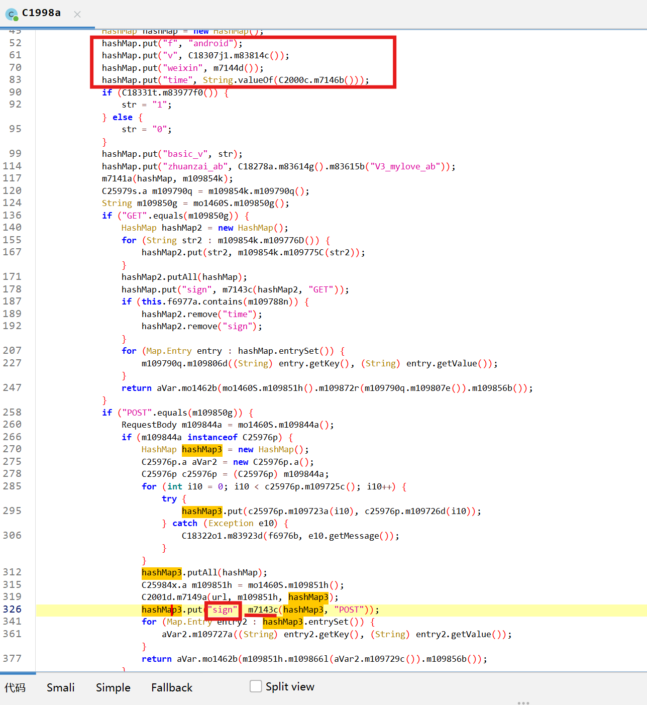Image resolution: width=647 pixels, height=705 pixels.
Task: Enable the Split view checkbox
Action: (256, 686)
